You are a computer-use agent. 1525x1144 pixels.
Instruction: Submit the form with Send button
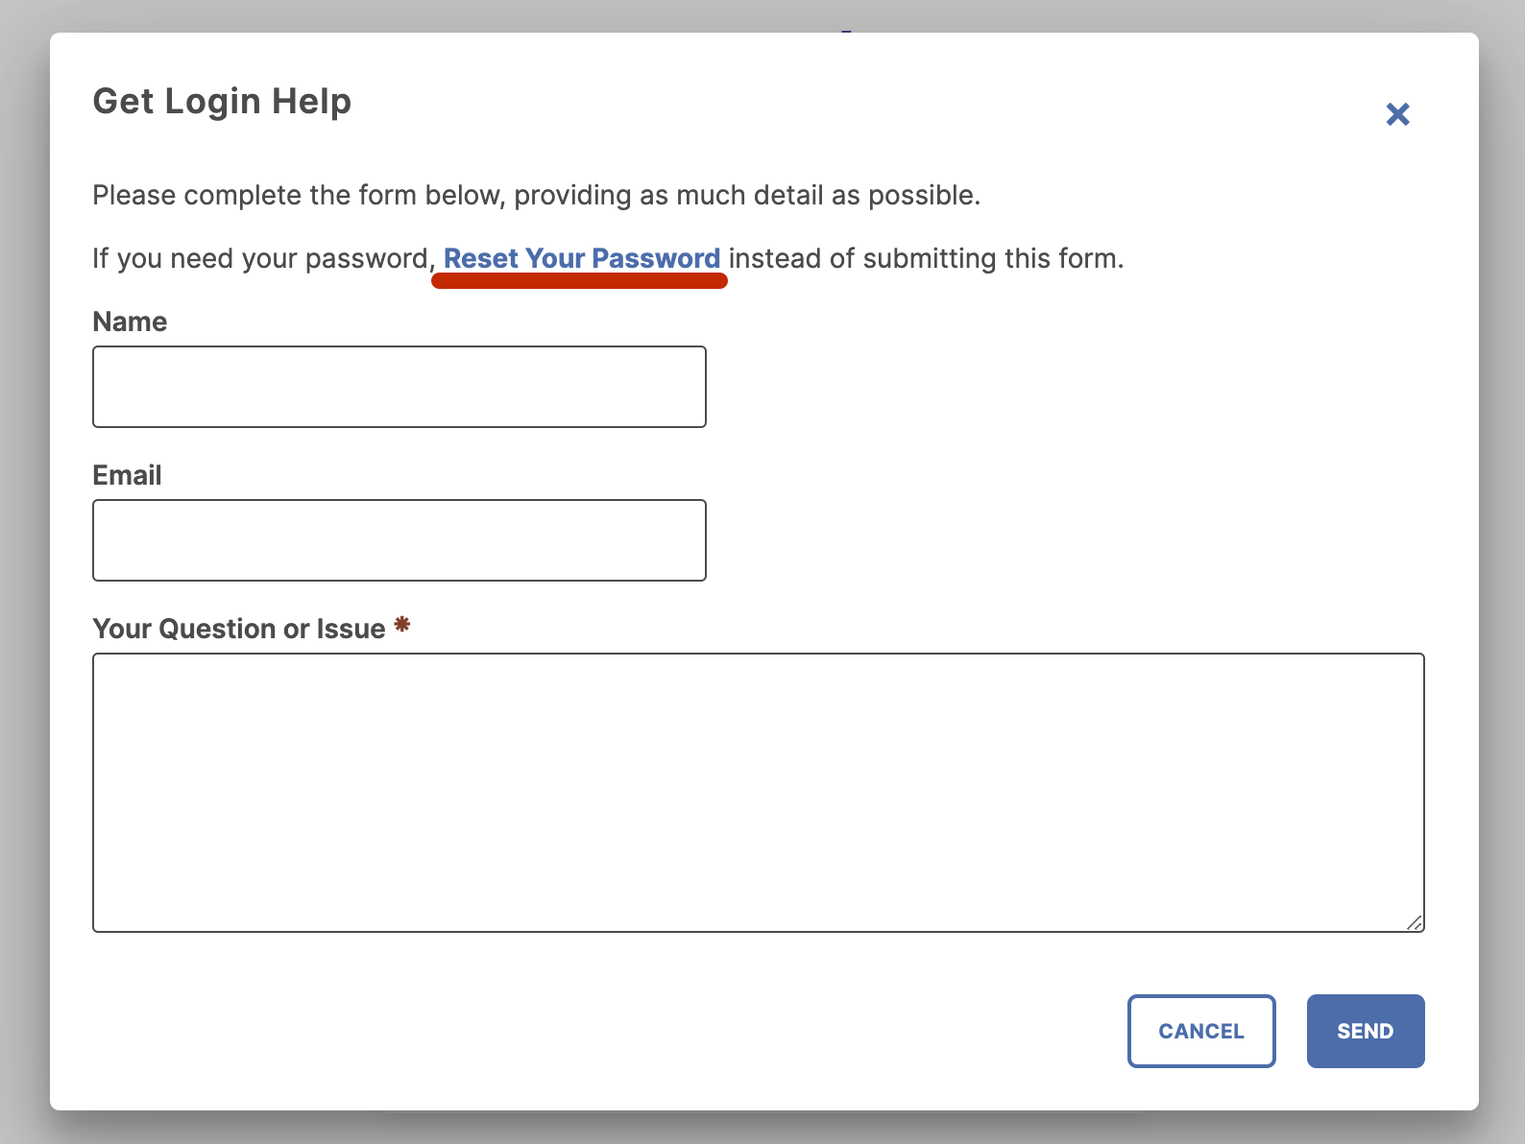pos(1366,1031)
